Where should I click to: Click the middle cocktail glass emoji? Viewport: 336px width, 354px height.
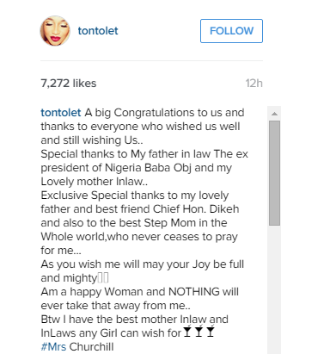199,332
